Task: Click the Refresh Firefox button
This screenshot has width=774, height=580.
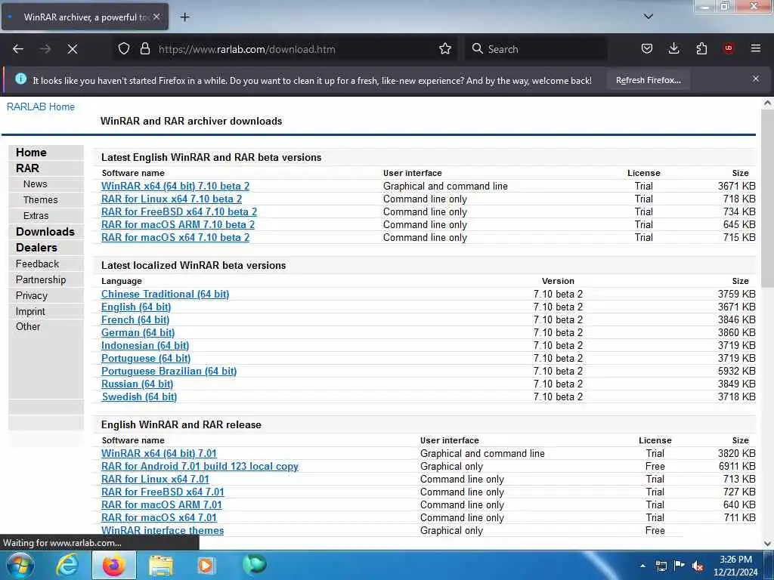Action: tap(648, 80)
